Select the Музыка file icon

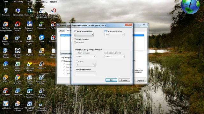tap(30, 52)
